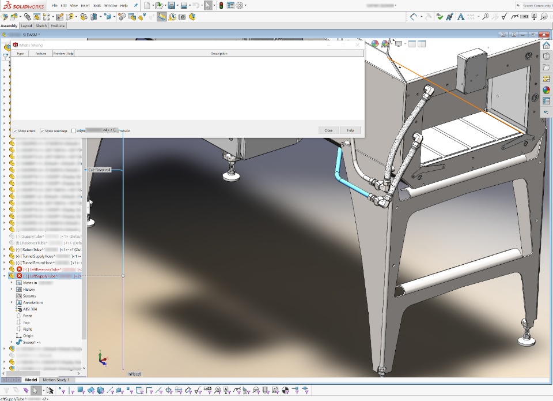Select the Right plane tree item
553x401 pixels.
point(24,329)
